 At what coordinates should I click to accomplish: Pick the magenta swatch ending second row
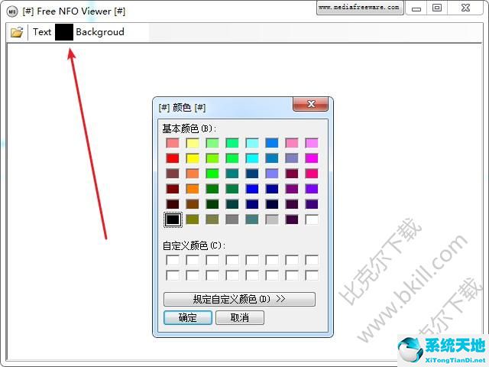[x=312, y=158]
